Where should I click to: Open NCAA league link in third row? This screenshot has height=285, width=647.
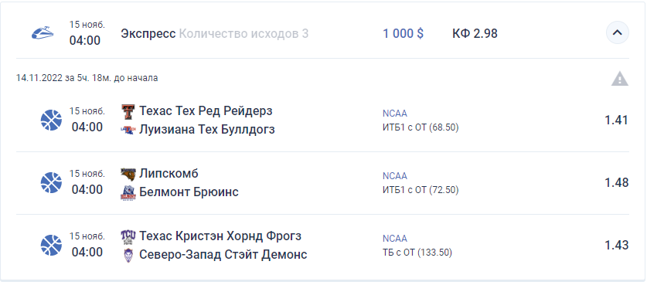[x=395, y=239]
